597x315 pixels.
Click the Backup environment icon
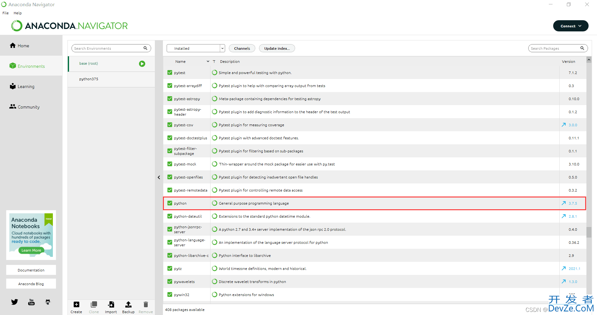click(x=128, y=304)
